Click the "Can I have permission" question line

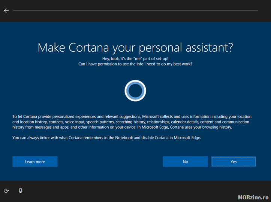tap(135, 64)
